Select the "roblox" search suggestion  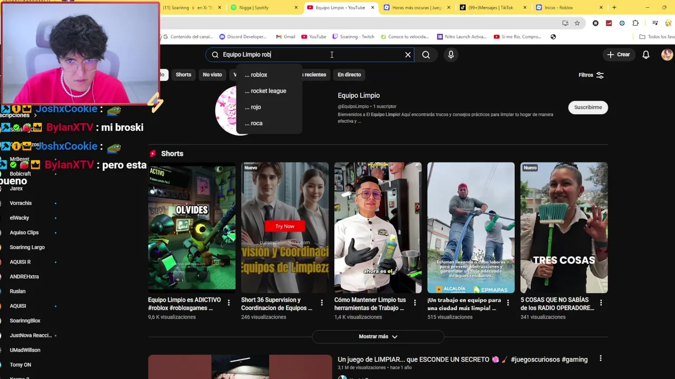point(269,75)
